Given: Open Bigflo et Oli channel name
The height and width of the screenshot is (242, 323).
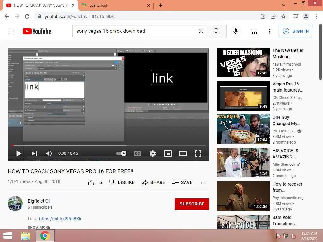Looking at the screenshot, I should click(x=39, y=201).
